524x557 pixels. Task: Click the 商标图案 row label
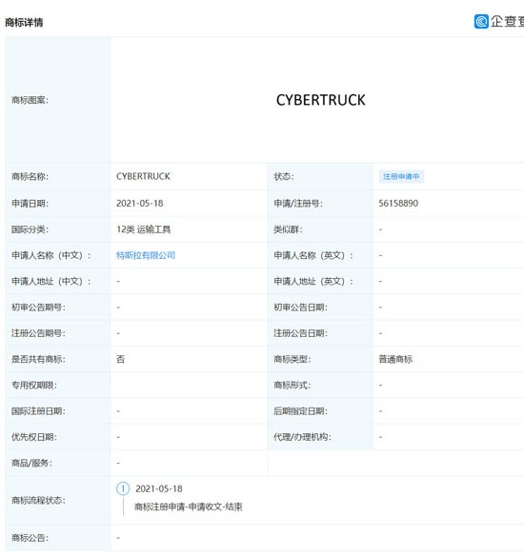[30, 100]
